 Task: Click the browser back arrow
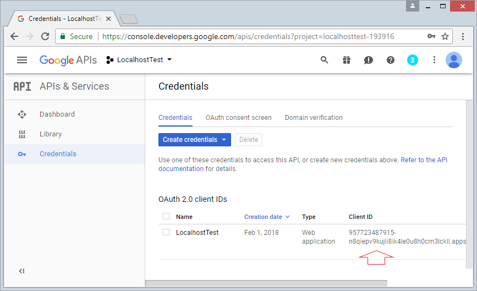[x=14, y=36]
